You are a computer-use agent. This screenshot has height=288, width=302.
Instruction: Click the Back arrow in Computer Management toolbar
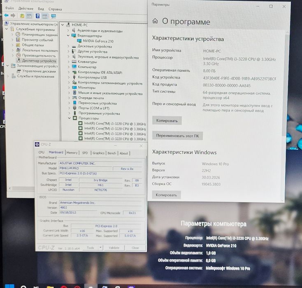tap(6, 16)
